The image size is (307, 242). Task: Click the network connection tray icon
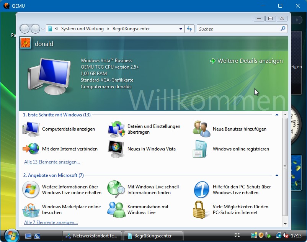click(x=278, y=235)
